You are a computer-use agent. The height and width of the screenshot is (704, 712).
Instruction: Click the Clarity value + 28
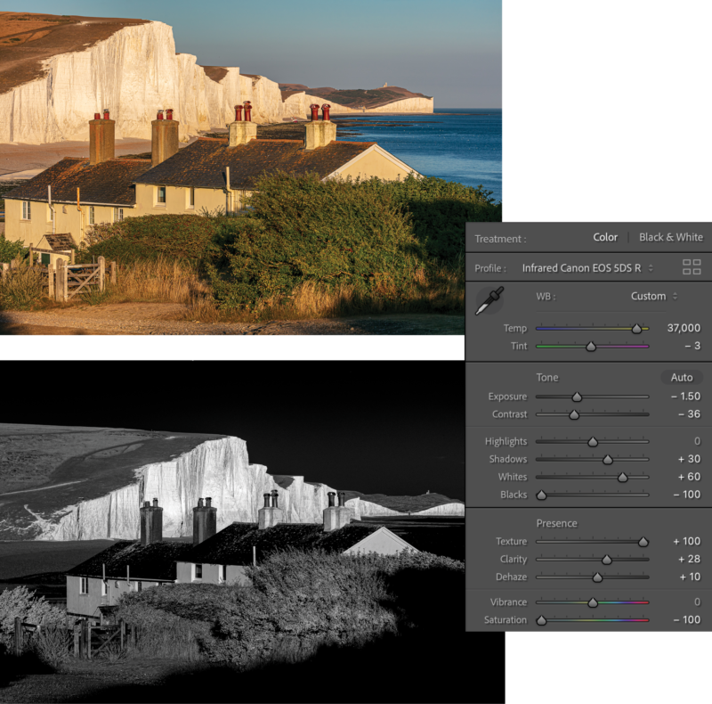[689, 559]
